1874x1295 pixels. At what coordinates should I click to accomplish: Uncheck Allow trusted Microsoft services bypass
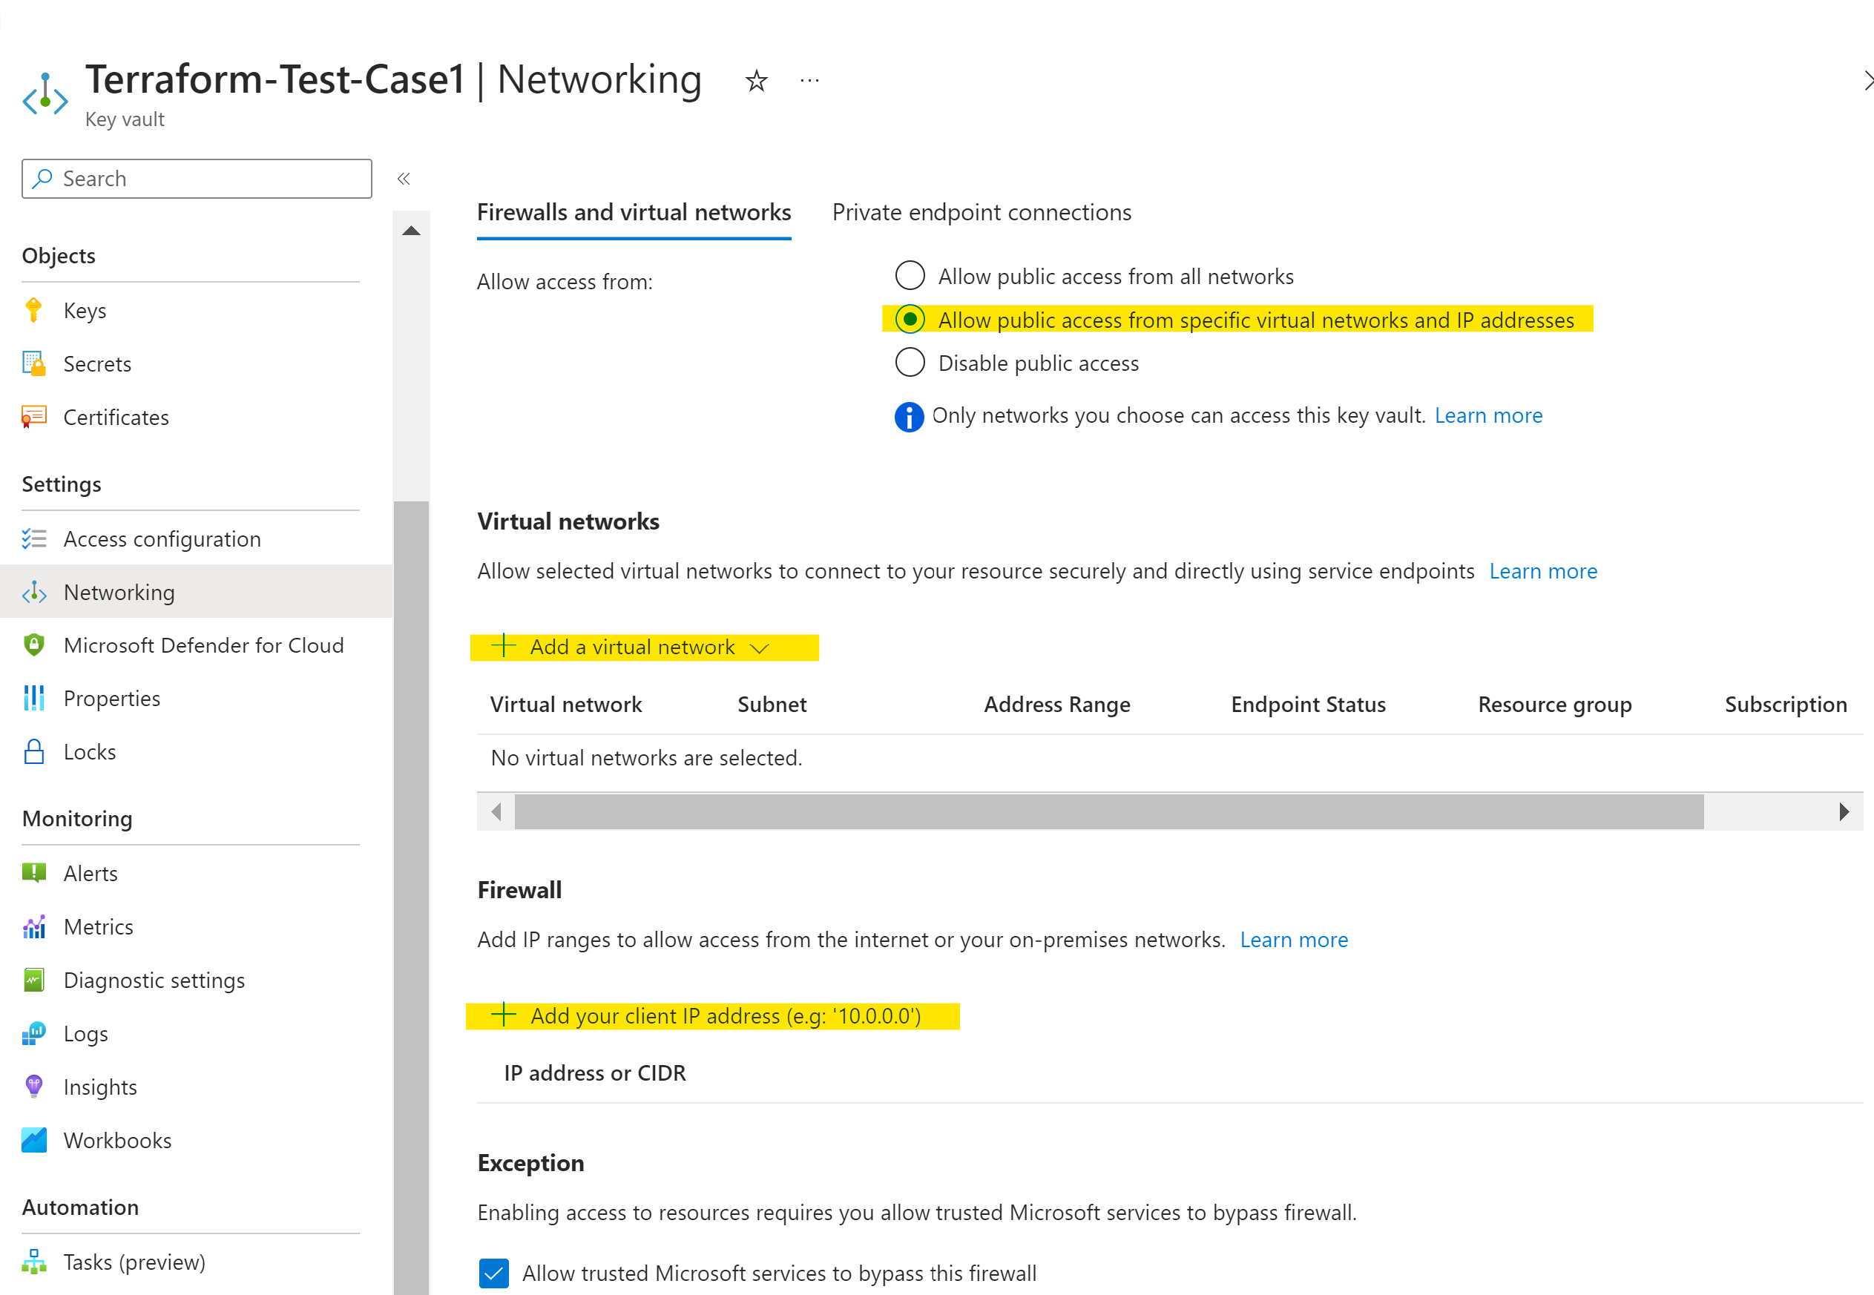coord(493,1273)
